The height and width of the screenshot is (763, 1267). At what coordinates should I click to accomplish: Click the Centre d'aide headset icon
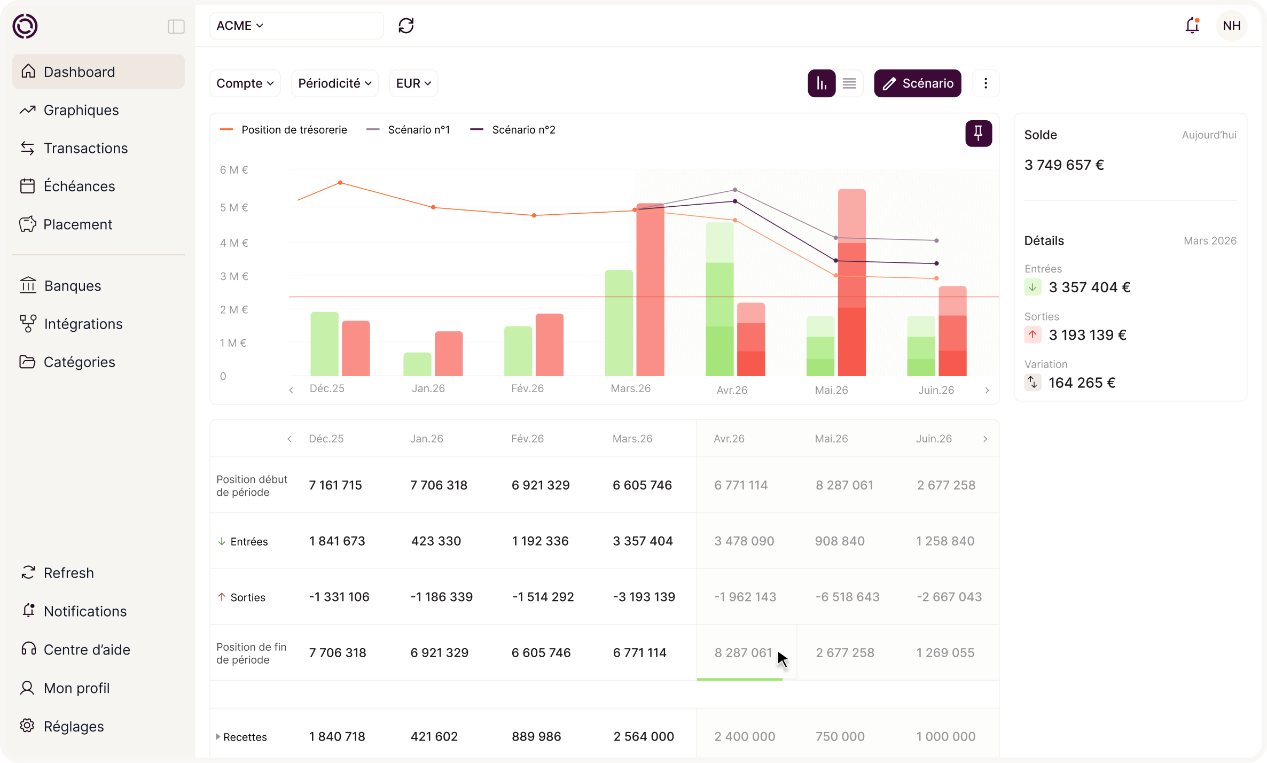pos(28,649)
